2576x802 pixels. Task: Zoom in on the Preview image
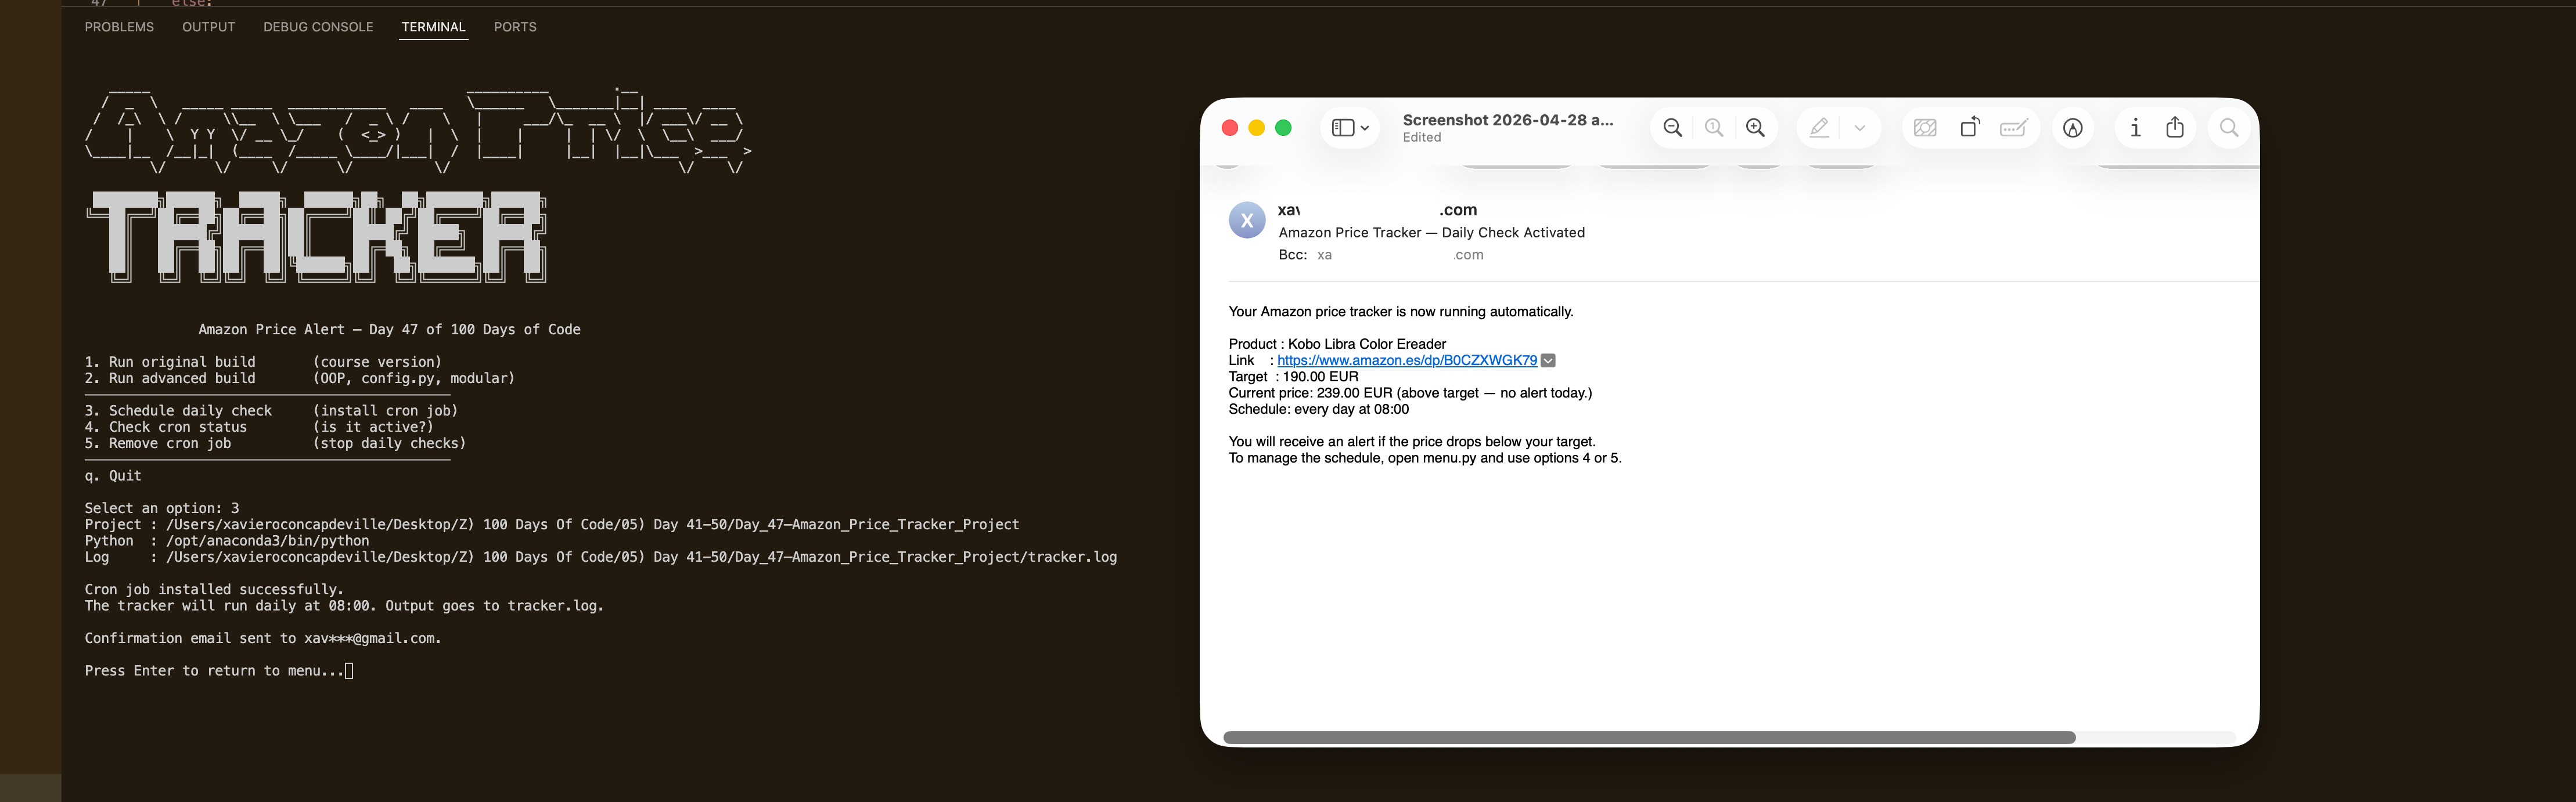(x=1755, y=128)
